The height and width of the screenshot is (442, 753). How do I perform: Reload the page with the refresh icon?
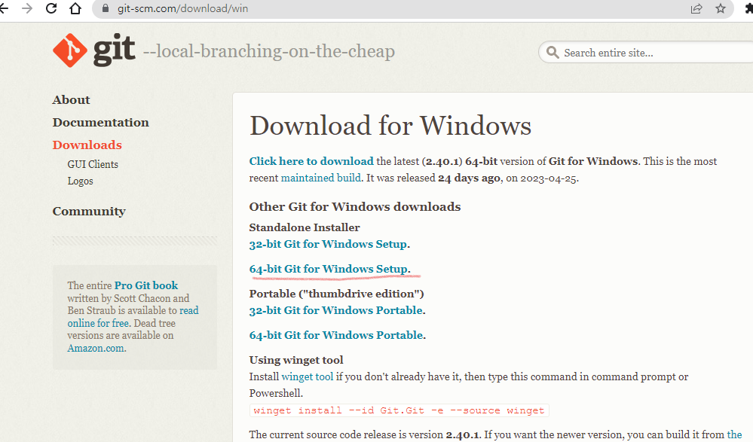tap(51, 8)
